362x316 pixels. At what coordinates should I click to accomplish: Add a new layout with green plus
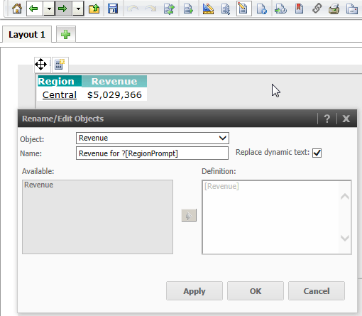[x=65, y=35]
